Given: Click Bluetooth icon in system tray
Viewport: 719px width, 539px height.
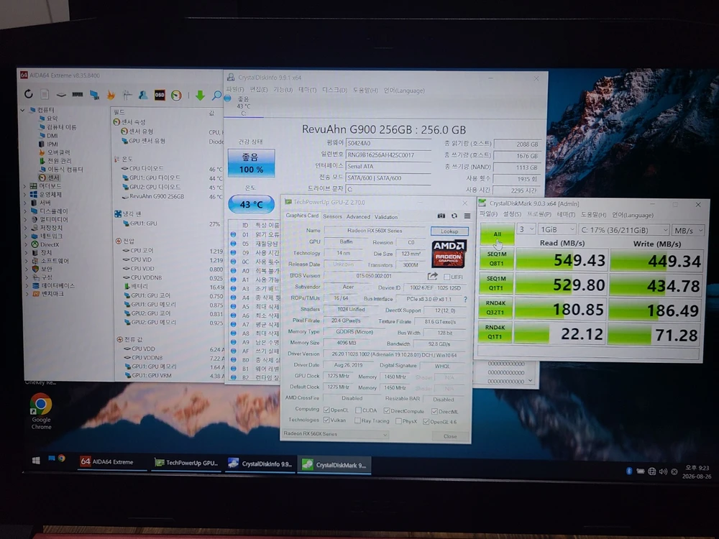Looking at the screenshot, I should tap(629, 471).
